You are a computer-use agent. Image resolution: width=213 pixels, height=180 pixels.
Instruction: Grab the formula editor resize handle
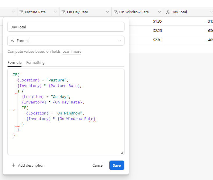pyautogui.click(x=122, y=153)
